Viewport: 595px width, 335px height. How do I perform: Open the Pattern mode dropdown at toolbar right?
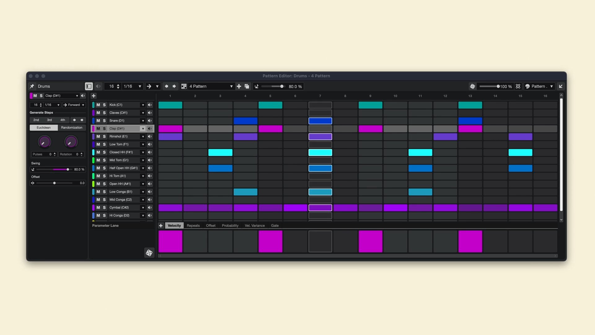pyautogui.click(x=539, y=86)
